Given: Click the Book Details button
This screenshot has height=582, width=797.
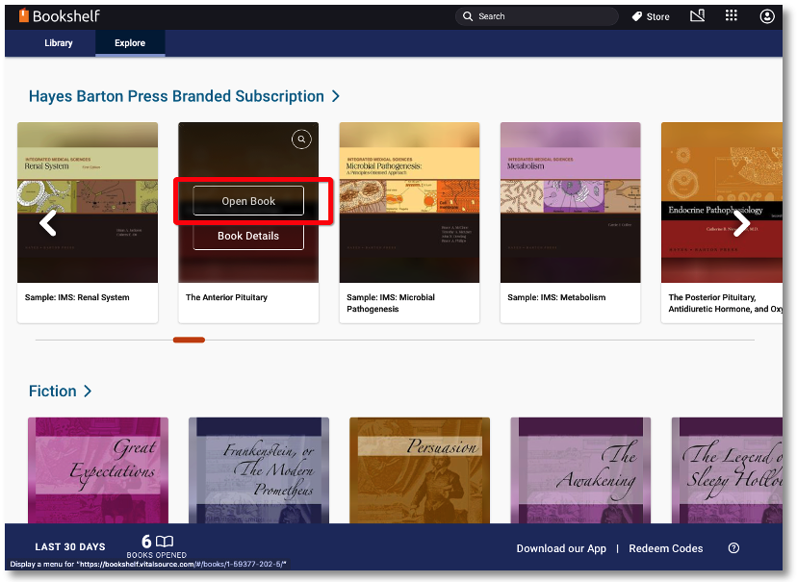Looking at the screenshot, I should tap(248, 236).
